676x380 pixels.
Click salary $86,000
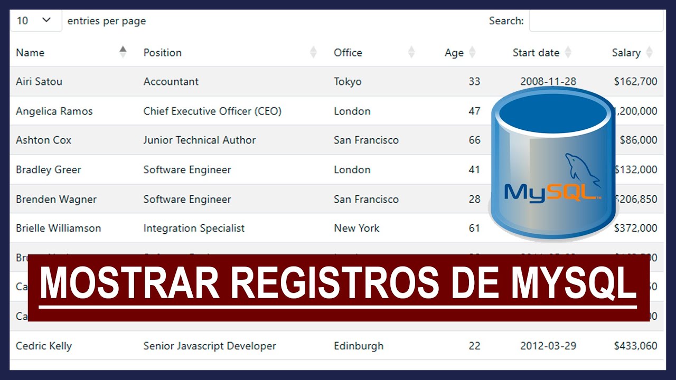click(x=639, y=140)
